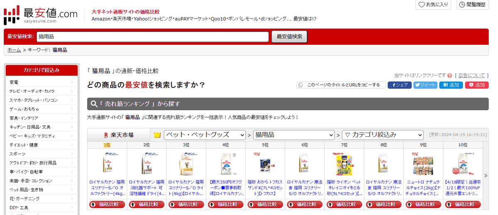
Task: Open 車・バイク・自転車 category
Action: point(42,172)
